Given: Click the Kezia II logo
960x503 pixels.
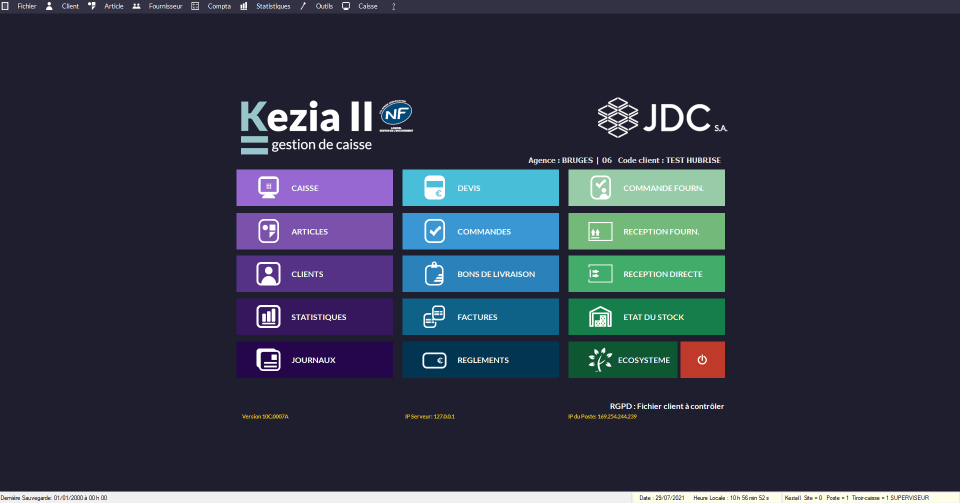Looking at the screenshot, I should (306, 127).
